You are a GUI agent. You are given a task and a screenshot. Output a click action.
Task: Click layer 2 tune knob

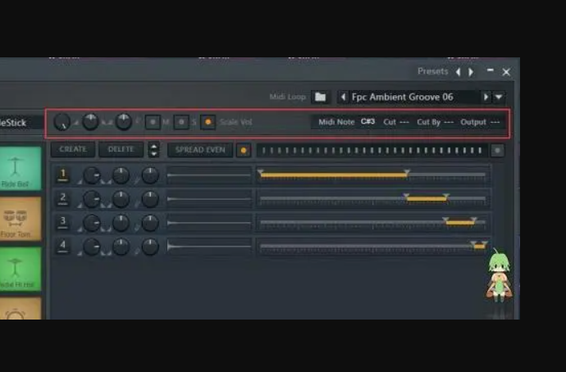point(150,199)
